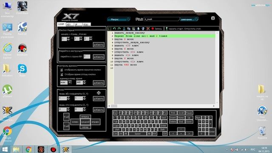Select the green Repeat from line row

165,36
